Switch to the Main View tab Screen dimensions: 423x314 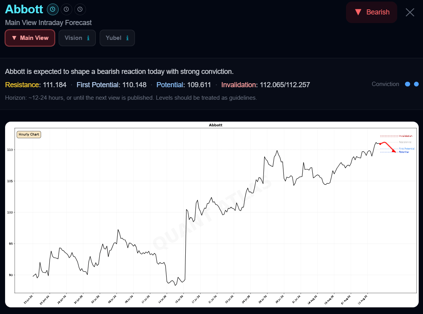pyautogui.click(x=30, y=38)
